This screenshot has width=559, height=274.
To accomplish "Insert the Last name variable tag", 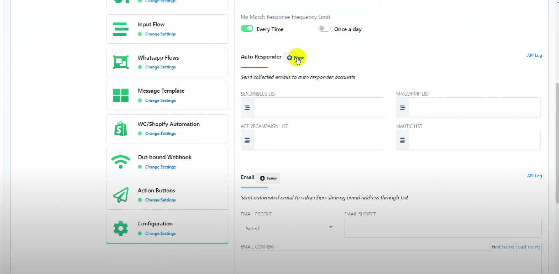I will [x=528, y=247].
